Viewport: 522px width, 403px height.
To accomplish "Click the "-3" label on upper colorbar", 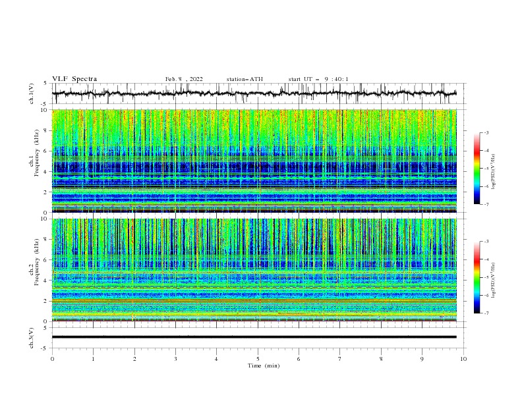I will tap(486, 132).
